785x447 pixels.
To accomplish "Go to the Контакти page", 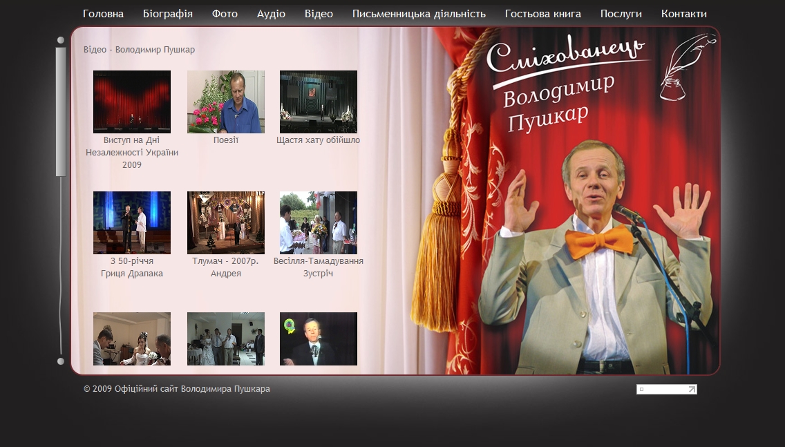I will click(683, 13).
